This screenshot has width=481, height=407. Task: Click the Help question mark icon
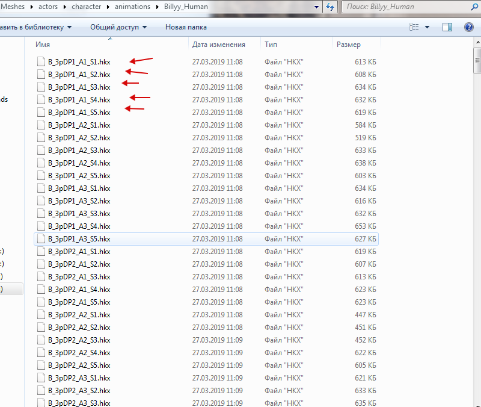469,27
